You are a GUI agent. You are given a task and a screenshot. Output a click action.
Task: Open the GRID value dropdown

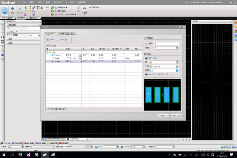[x=117, y=147]
